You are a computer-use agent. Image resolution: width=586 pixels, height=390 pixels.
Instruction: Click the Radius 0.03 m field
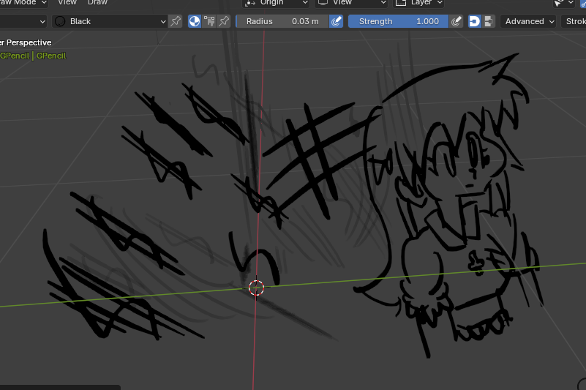click(282, 21)
